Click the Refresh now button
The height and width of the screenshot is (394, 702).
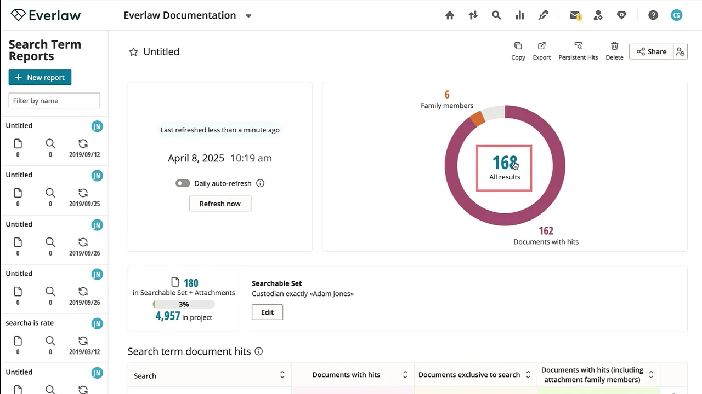[x=220, y=204]
